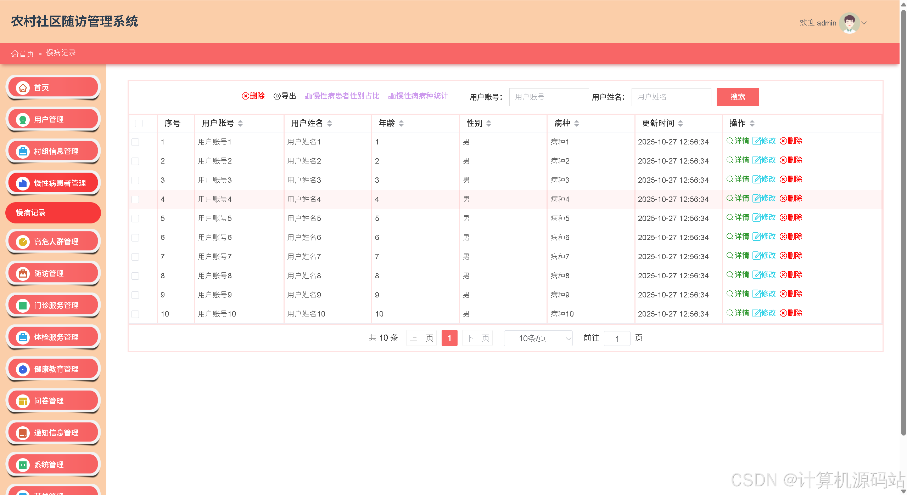Open 问卷管理 in the sidebar

pyautogui.click(x=53, y=401)
